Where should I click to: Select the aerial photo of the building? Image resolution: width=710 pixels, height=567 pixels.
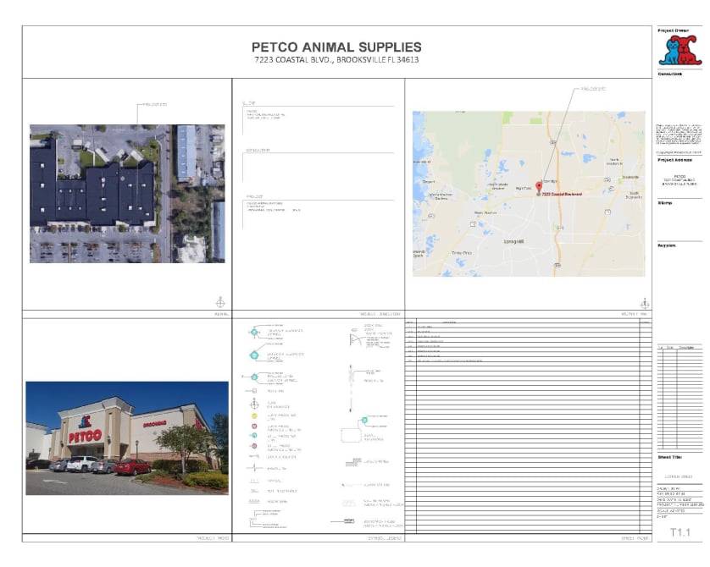pos(127,193)
